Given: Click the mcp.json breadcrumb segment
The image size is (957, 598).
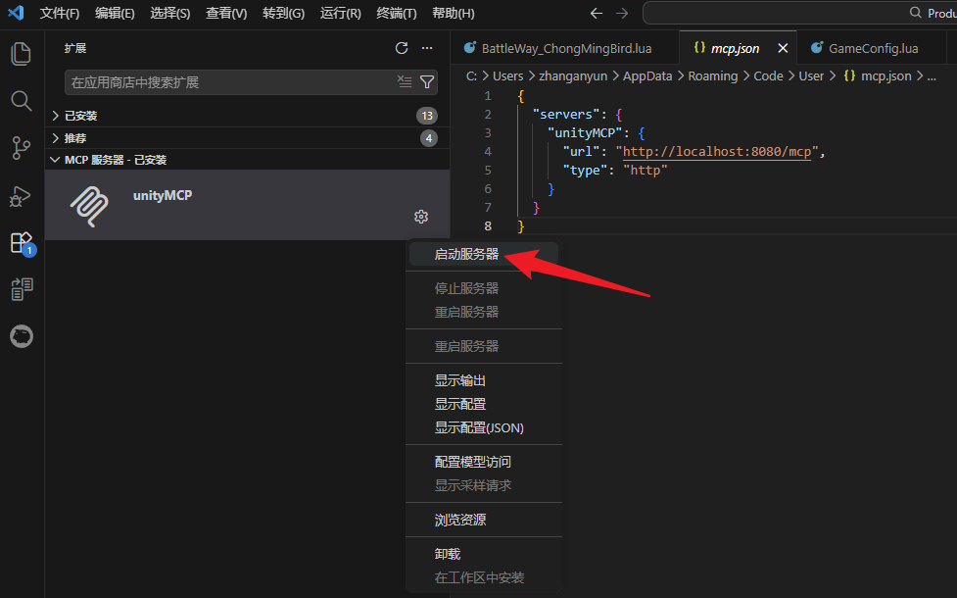Looking at the screenshot, I should pos(885,75).
